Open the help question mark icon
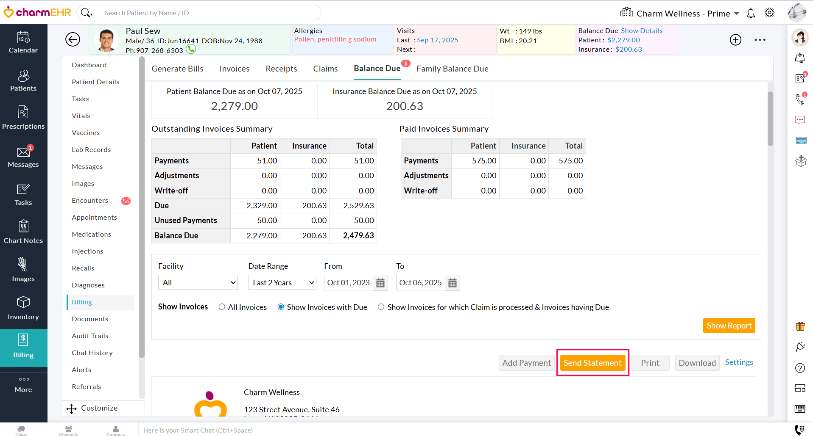 800,368
